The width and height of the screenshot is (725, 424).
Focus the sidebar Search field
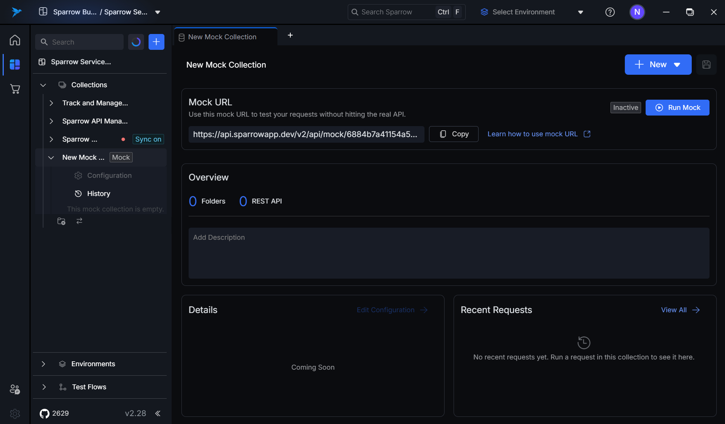[79, 42]
